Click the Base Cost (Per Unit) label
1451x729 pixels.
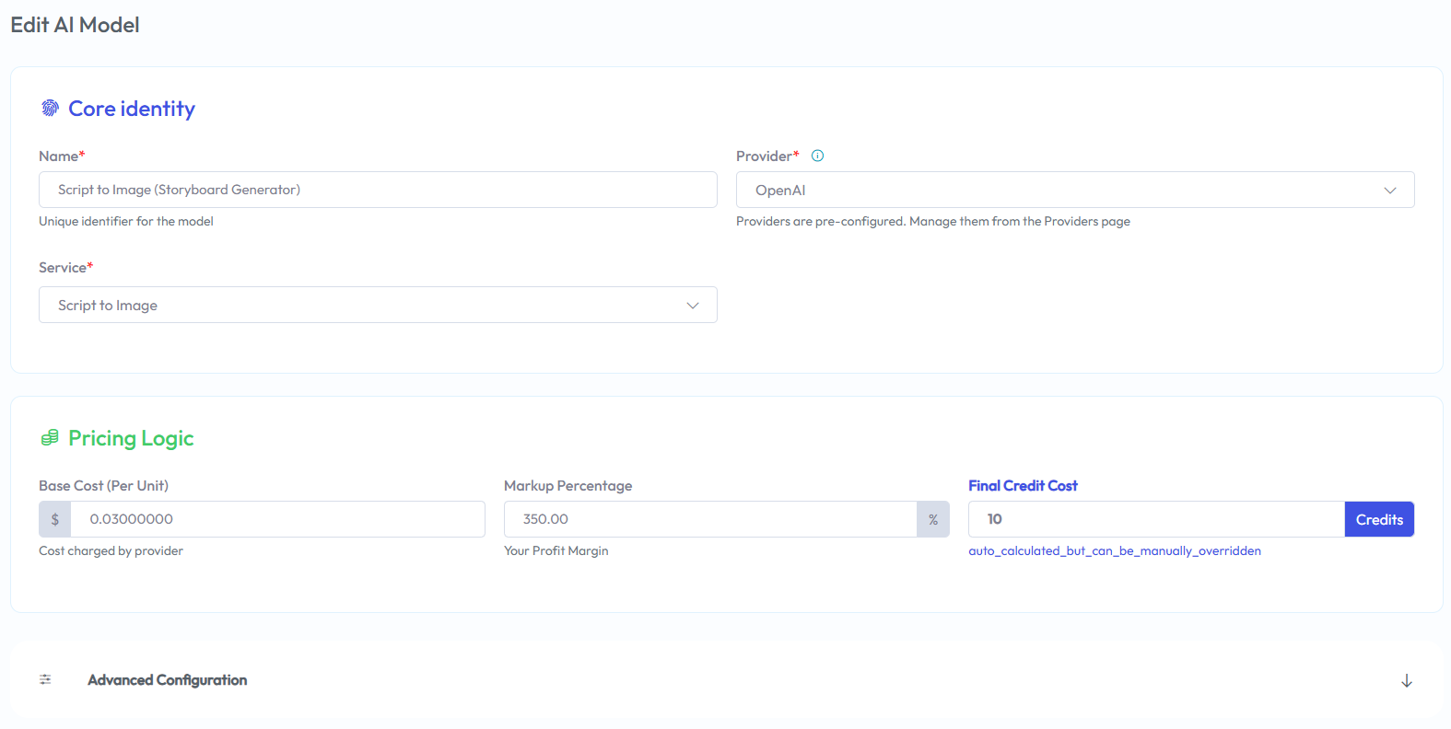click(103, 485)
